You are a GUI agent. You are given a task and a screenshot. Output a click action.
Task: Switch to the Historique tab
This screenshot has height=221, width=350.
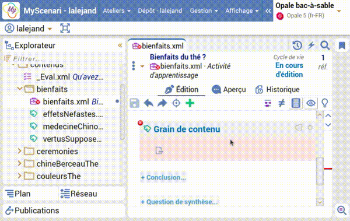278,90
